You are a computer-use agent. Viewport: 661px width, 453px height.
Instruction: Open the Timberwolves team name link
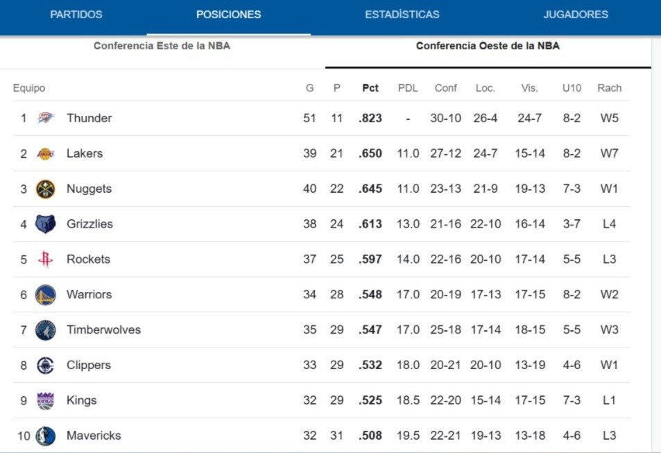[104, 330]
